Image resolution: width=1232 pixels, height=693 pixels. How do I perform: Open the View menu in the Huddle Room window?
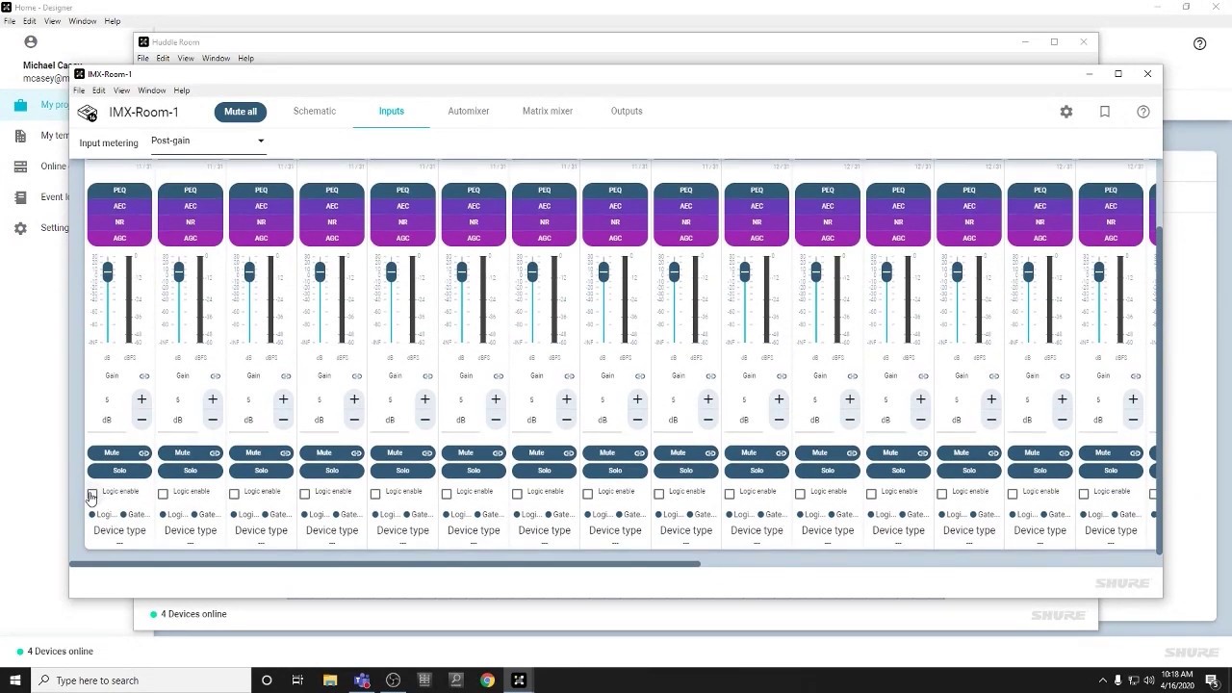pos(186,59)
